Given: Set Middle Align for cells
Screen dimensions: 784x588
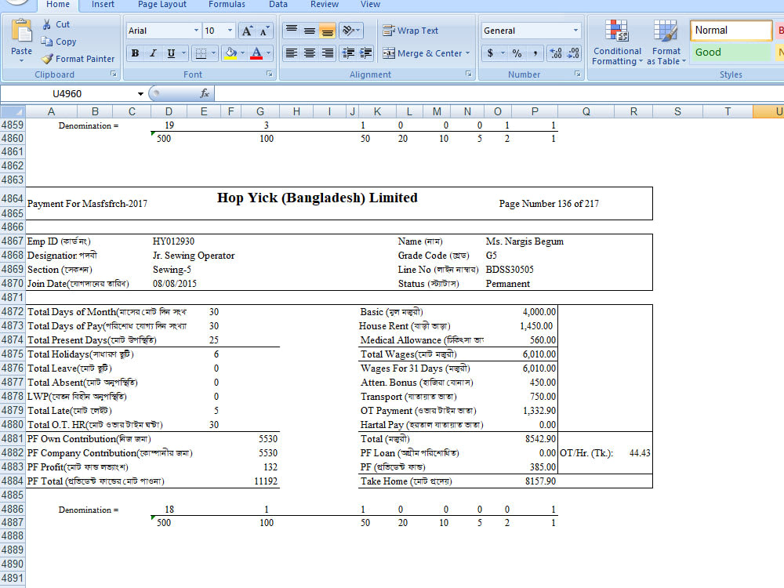Looking at the screenshot, I should (310, 31).
